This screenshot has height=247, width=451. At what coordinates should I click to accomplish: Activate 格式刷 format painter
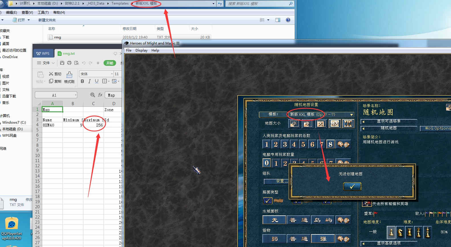pos(69,77)
